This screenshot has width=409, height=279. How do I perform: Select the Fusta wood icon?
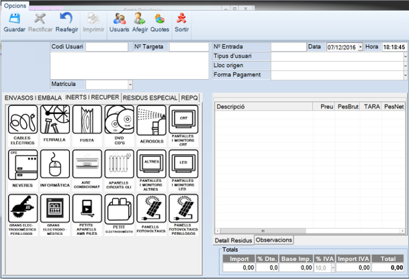(87, 119)
